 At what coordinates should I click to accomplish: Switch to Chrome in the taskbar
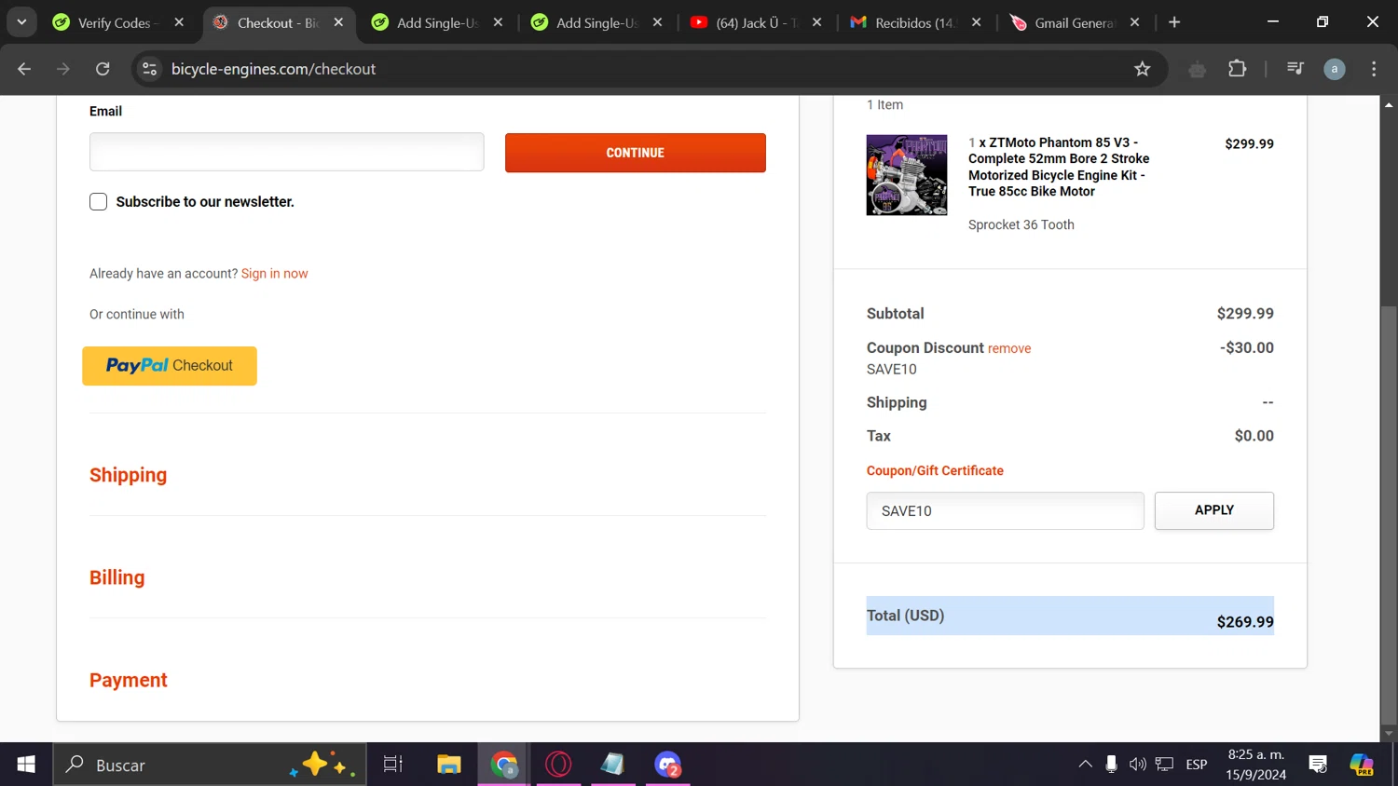point(504,765)
